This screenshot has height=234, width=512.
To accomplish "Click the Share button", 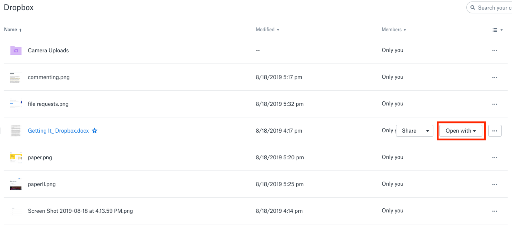I will tap(409, 131).
